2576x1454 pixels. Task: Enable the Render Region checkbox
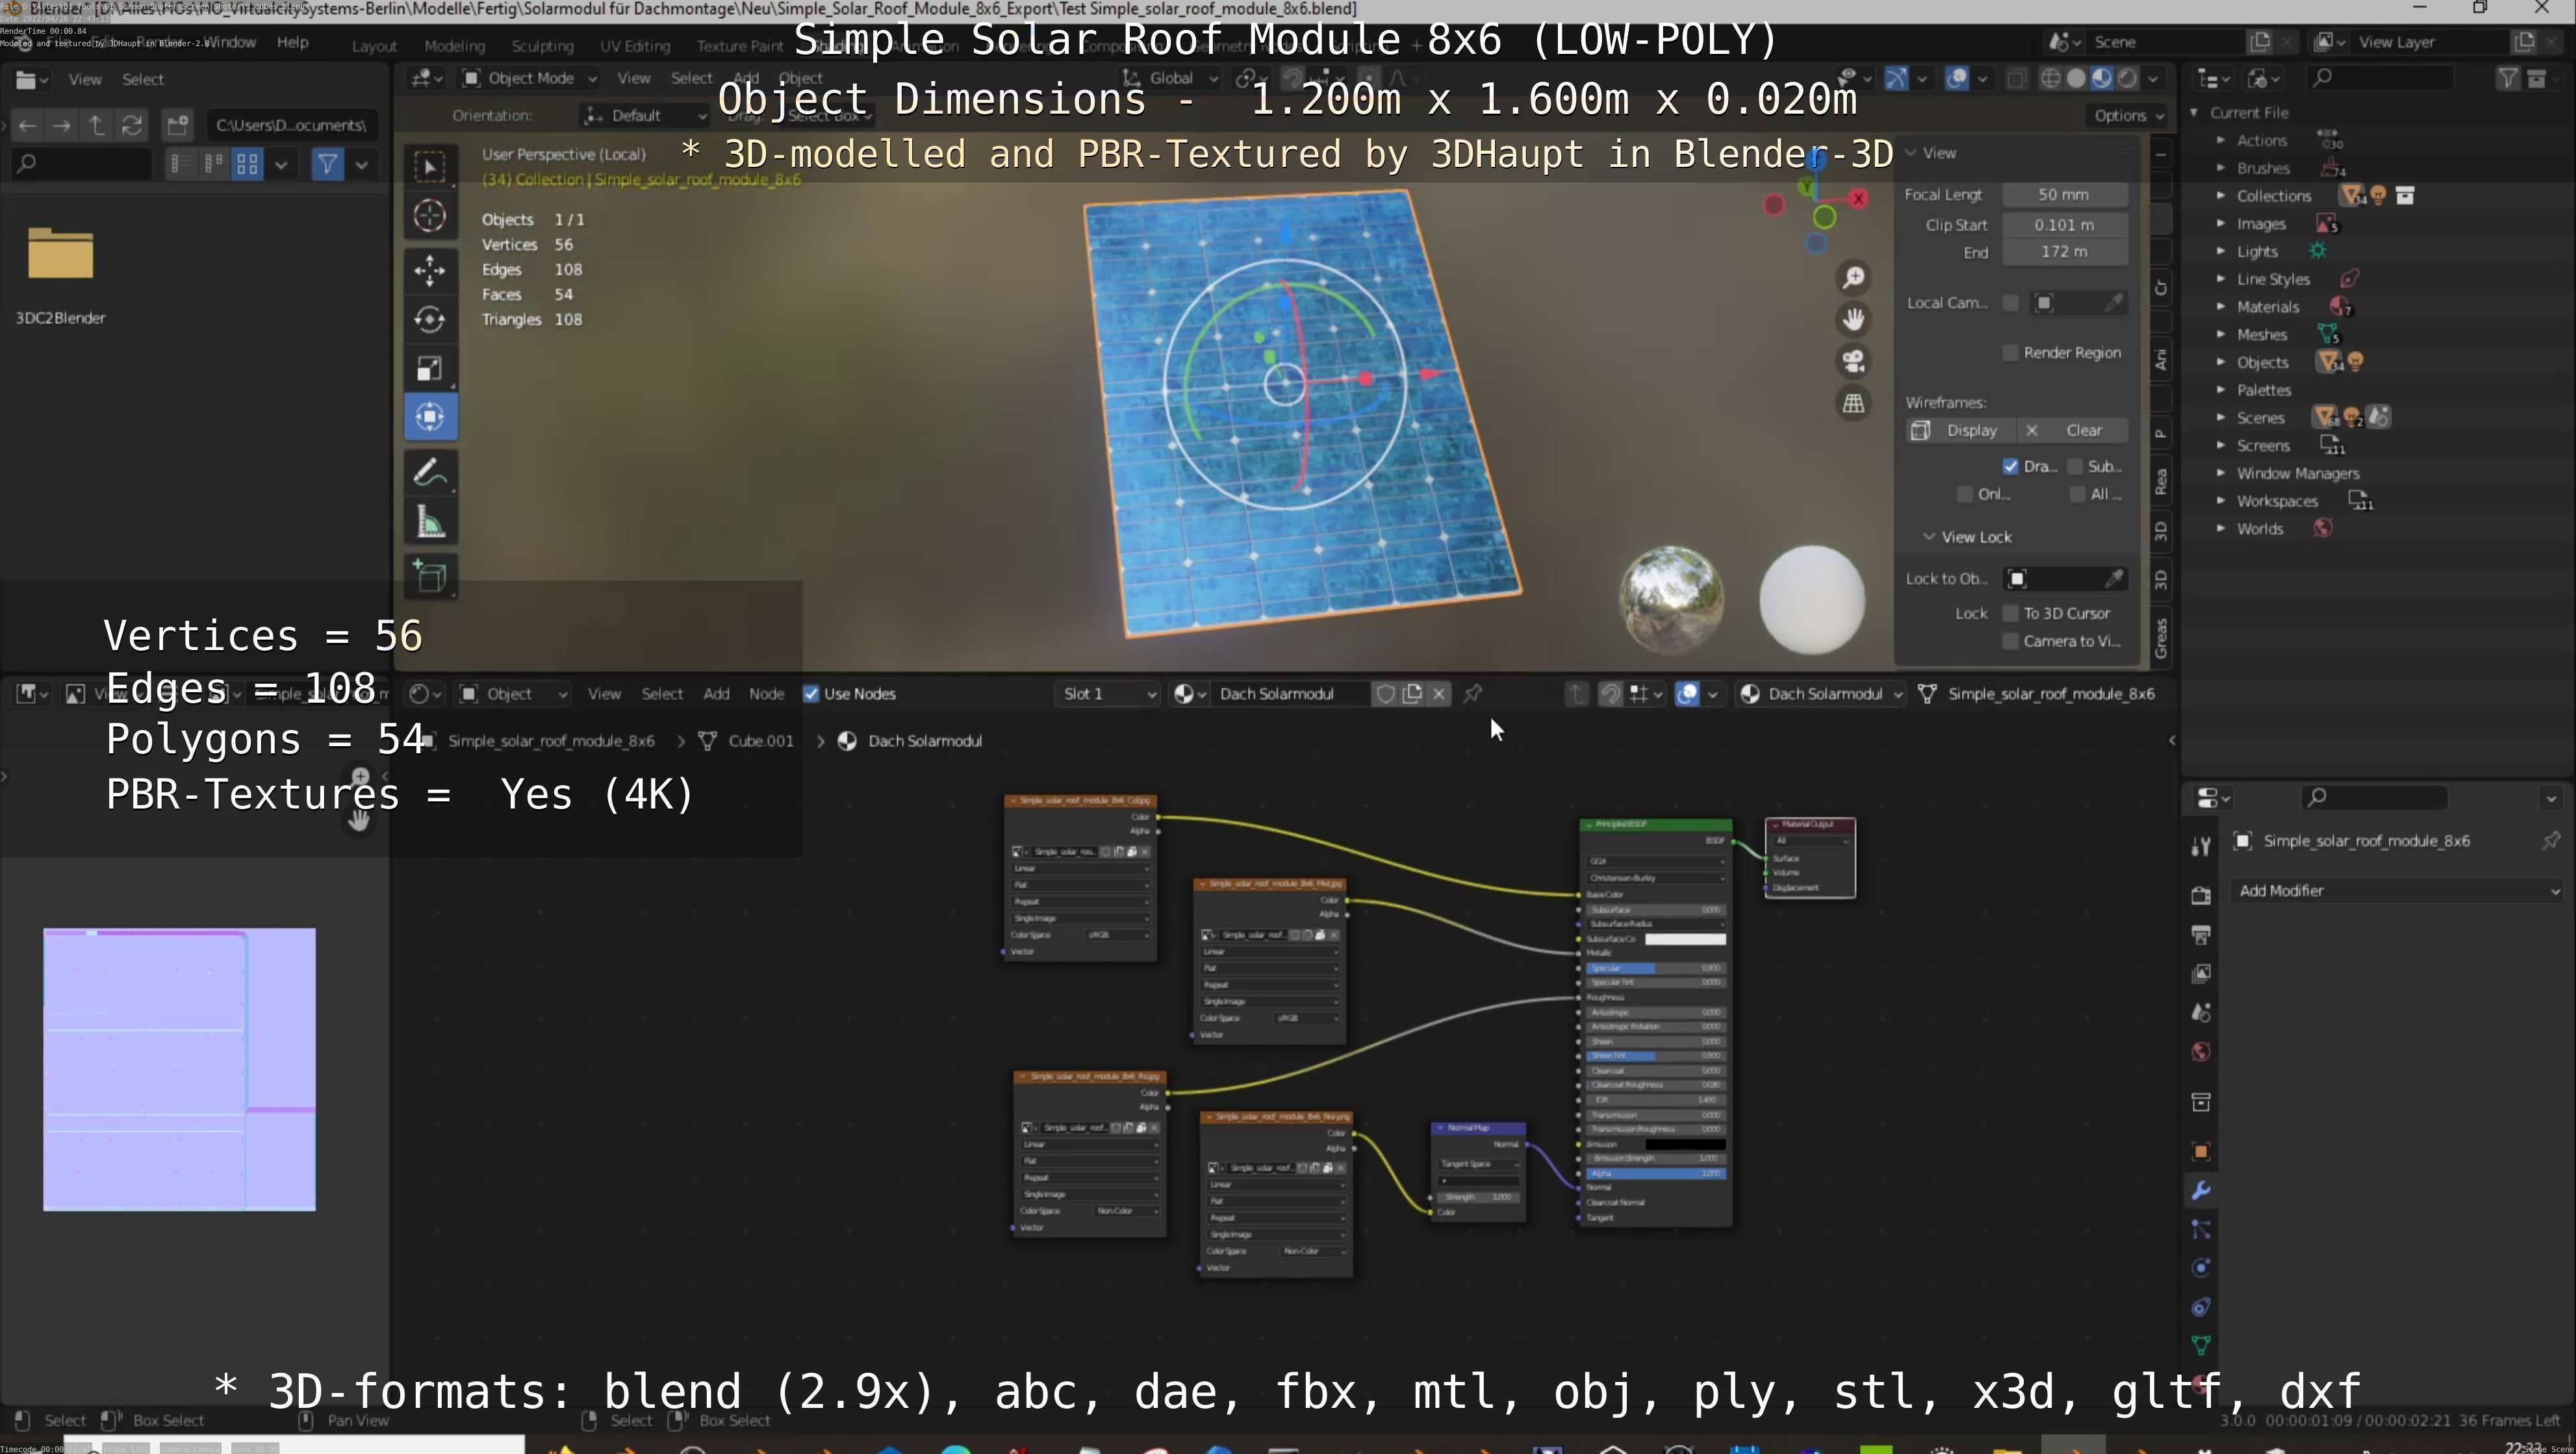(x=2010, y=353)
